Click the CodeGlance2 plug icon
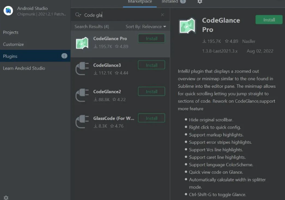 pyautogui.click(x=82, y=95)
